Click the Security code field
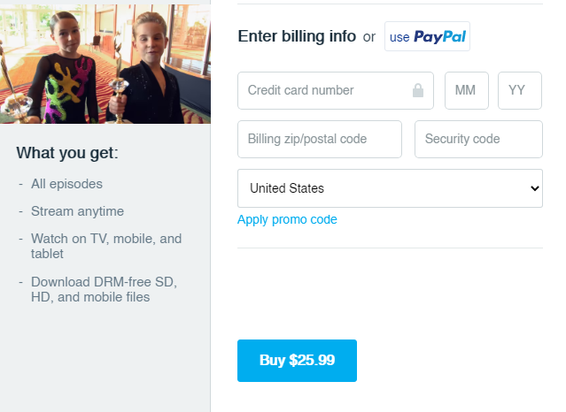This screenshot has height=412, width=566. click(x=478, y=139)
